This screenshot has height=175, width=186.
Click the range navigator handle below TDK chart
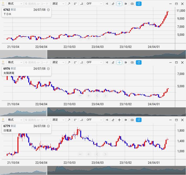point(47,54)
